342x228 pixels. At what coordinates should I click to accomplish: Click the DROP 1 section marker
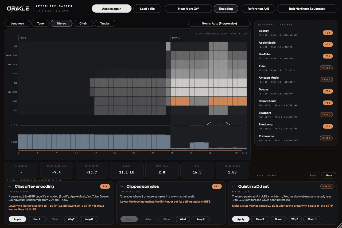tap(176, 38)
